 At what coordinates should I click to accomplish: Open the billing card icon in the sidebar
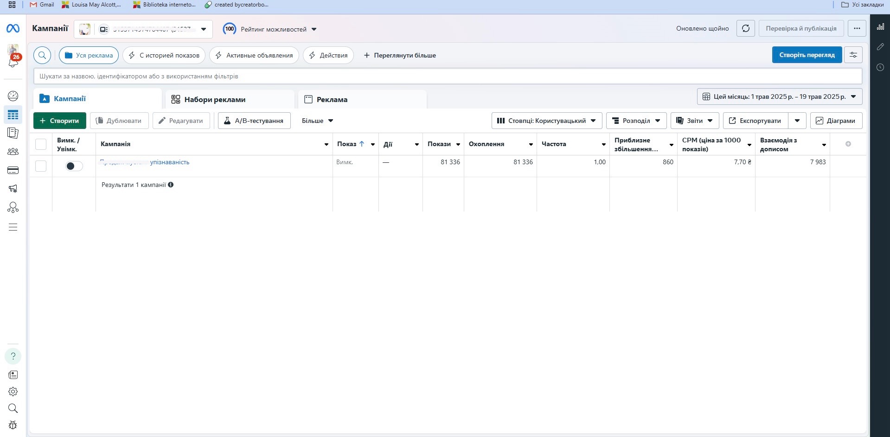(13, 170)
